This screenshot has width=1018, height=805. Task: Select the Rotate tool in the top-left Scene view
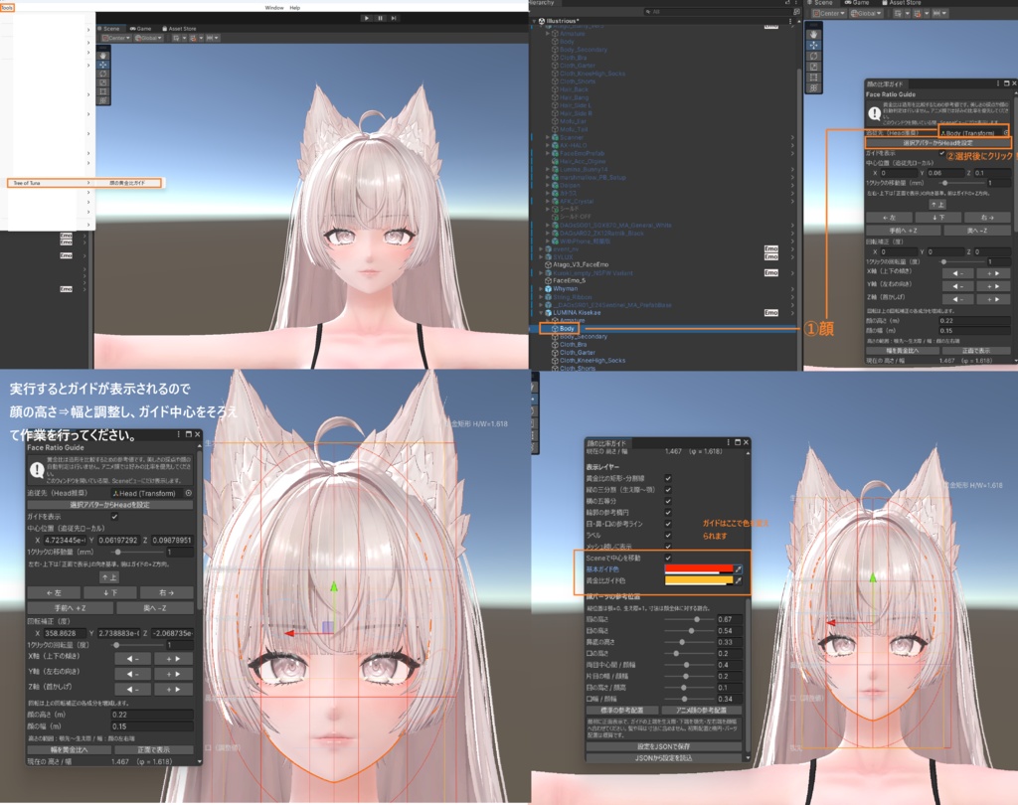103,74
